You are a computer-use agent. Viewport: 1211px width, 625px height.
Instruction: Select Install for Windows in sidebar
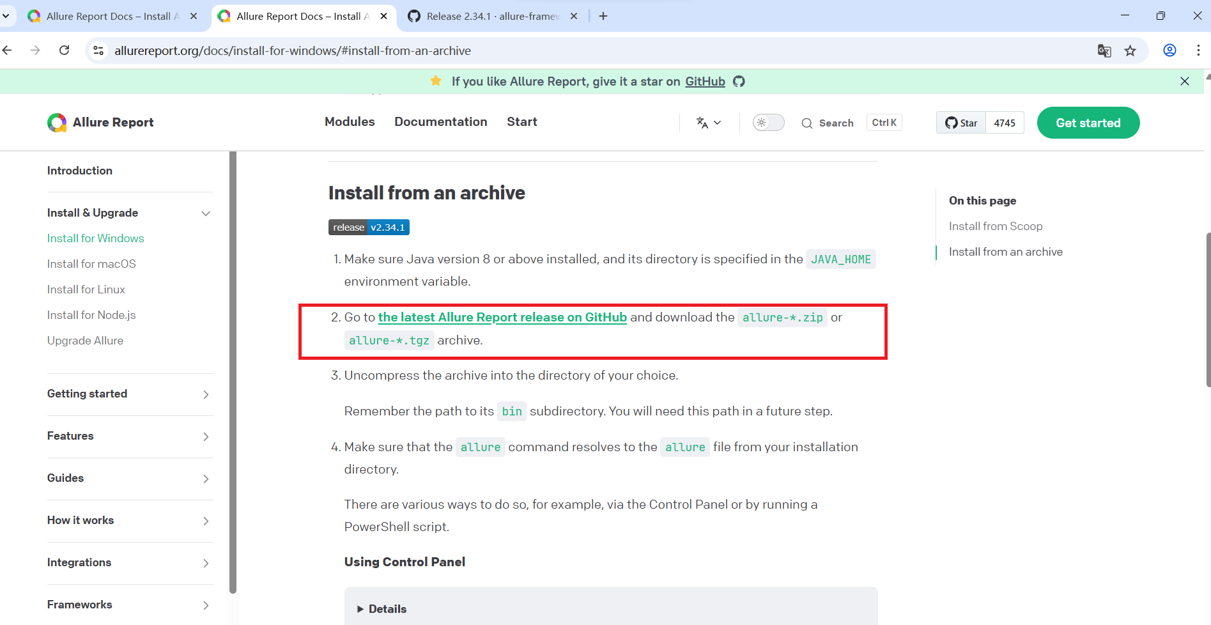coord(96,238)
